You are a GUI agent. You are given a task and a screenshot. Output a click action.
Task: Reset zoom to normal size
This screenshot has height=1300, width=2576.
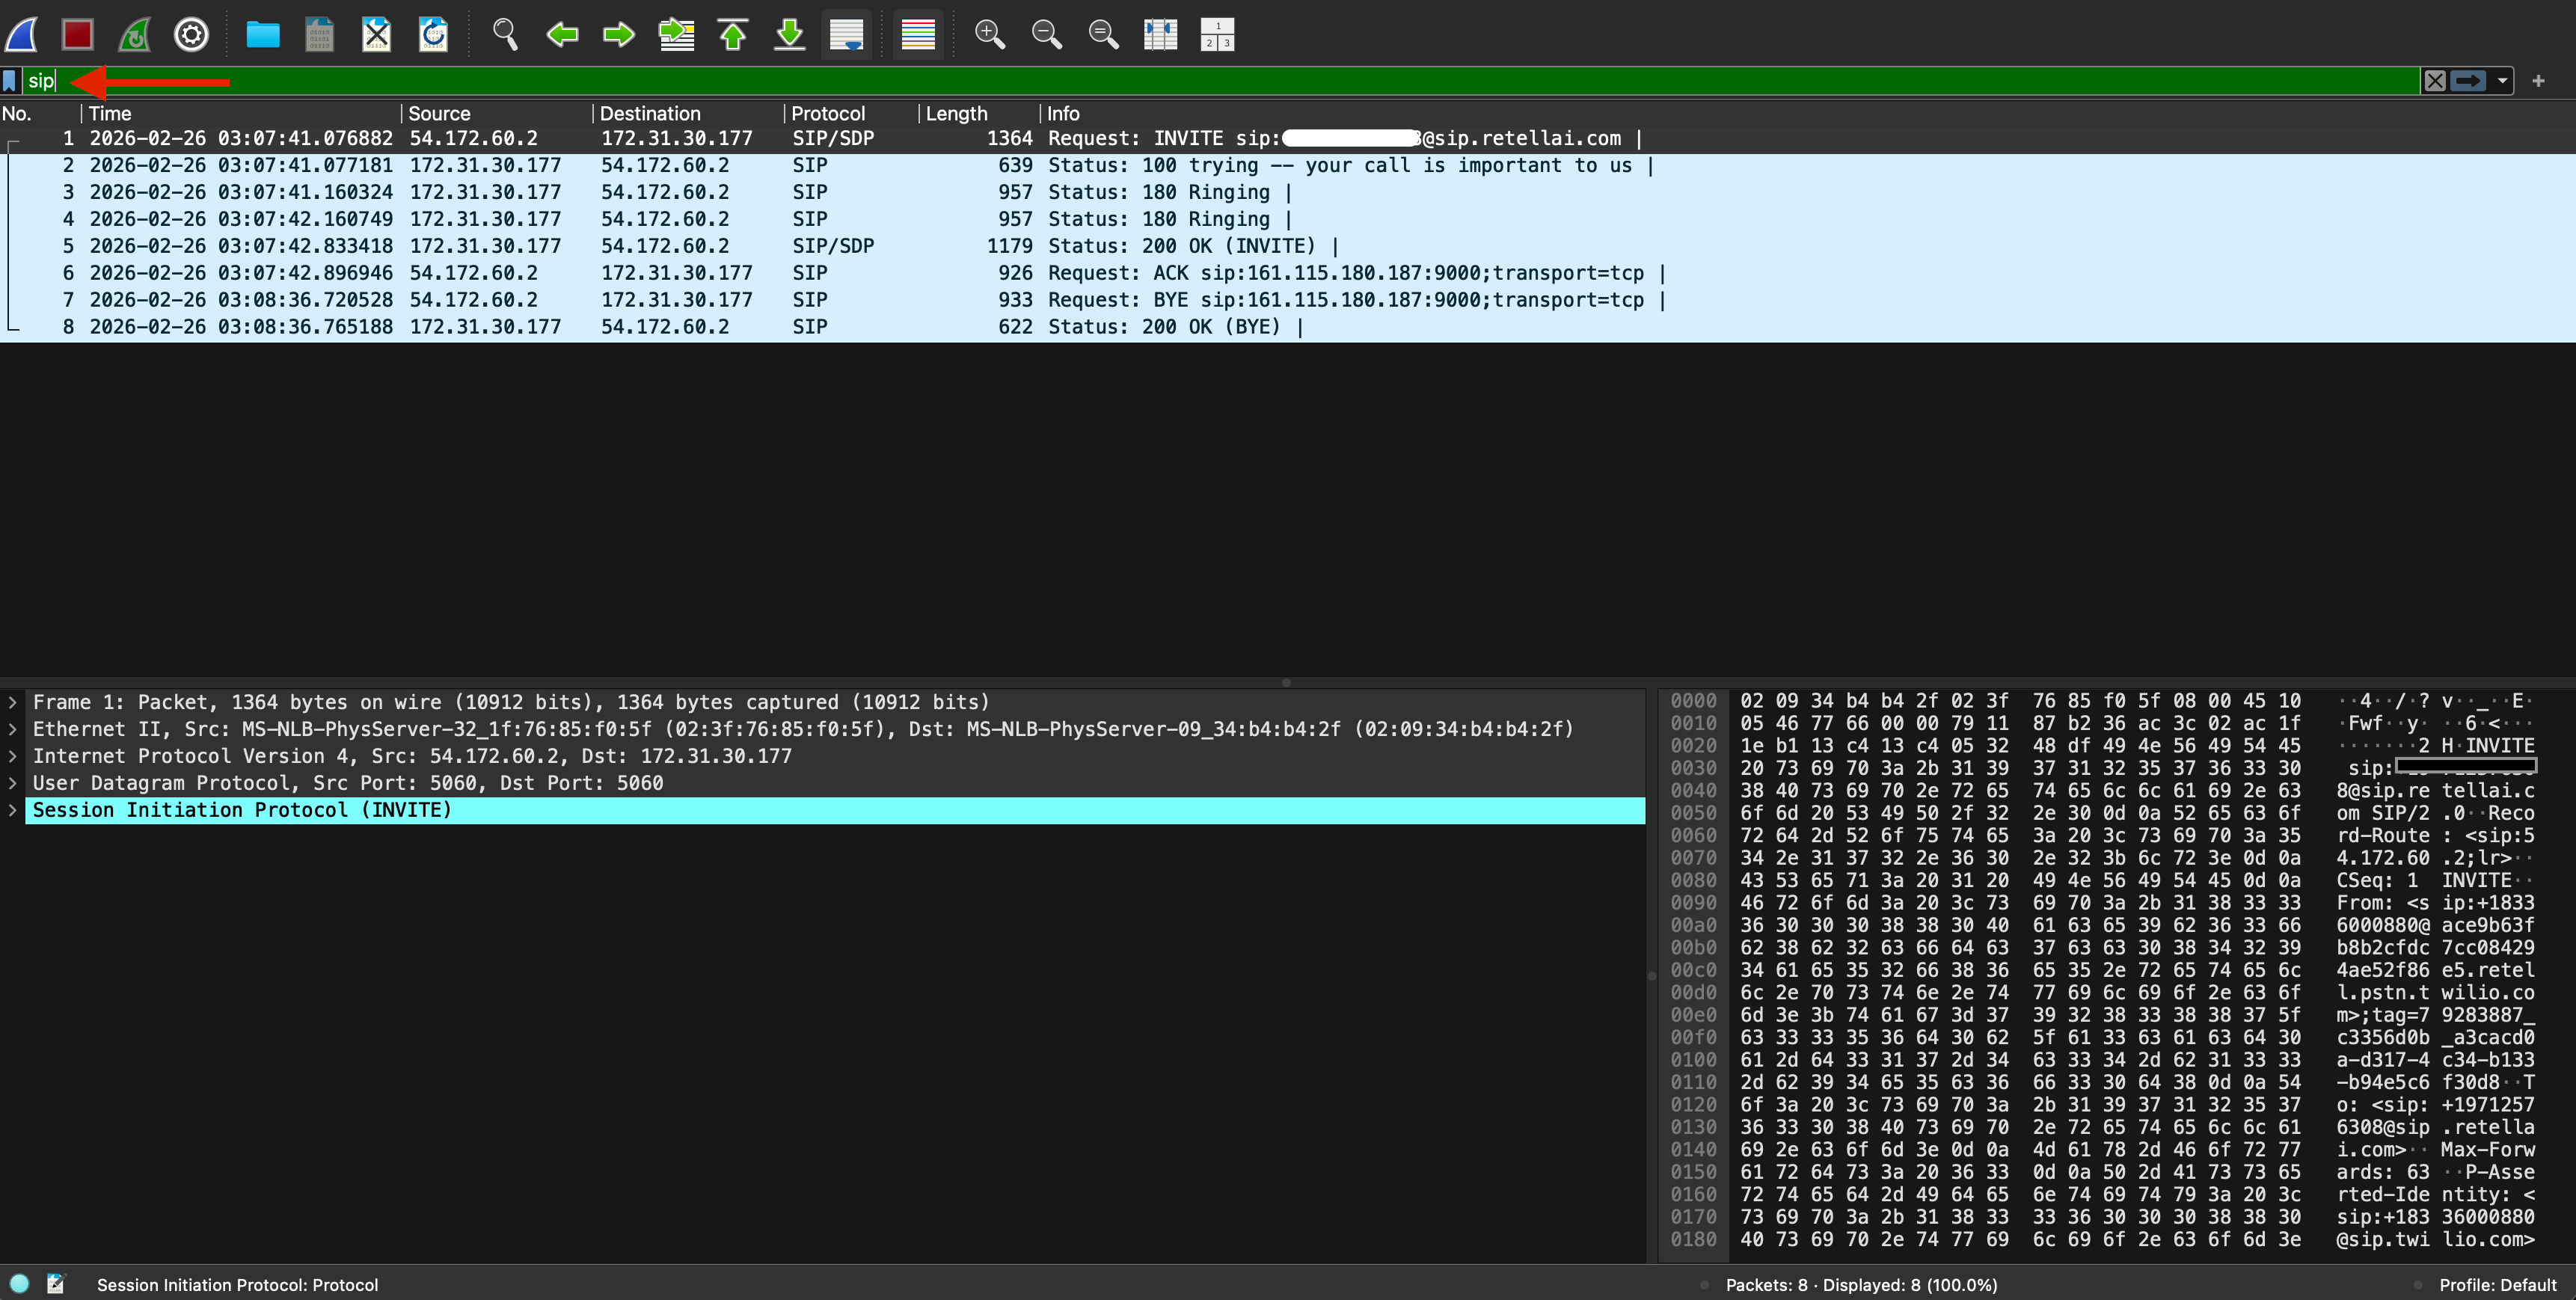(1103, 35)
